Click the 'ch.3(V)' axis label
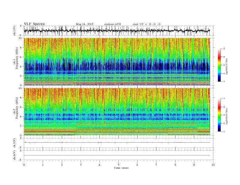Viewport: 240px width, 185px height. [x=15, y=143]
